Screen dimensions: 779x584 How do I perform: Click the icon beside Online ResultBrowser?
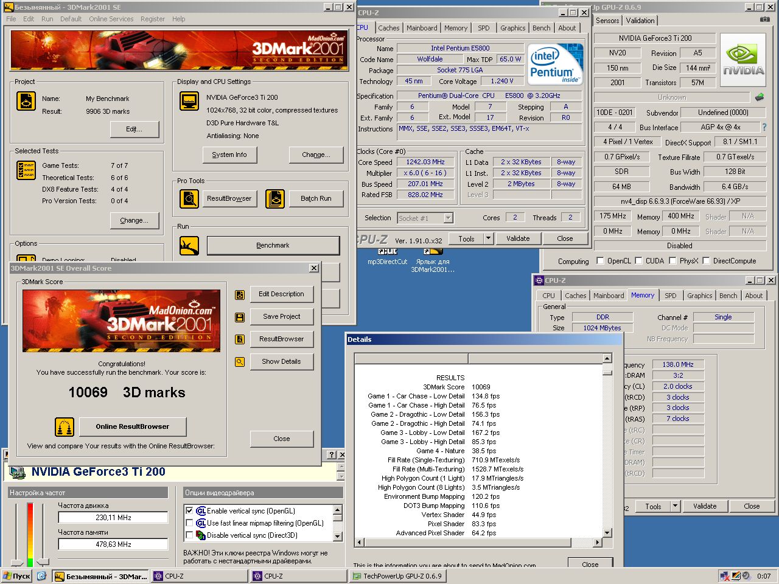tap(65, 427)
